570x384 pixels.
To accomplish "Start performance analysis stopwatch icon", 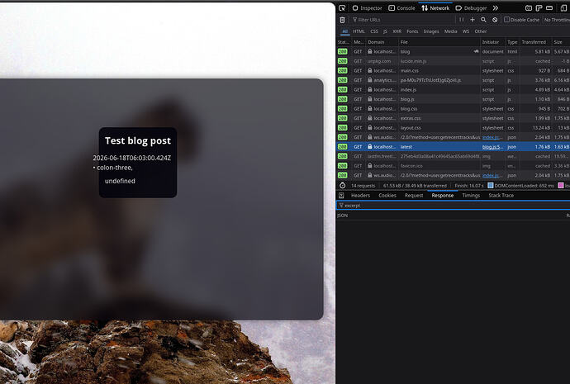I will point(343,185).
